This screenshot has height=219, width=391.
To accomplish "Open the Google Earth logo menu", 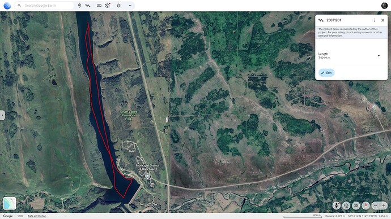I will (x=7, y=6).
